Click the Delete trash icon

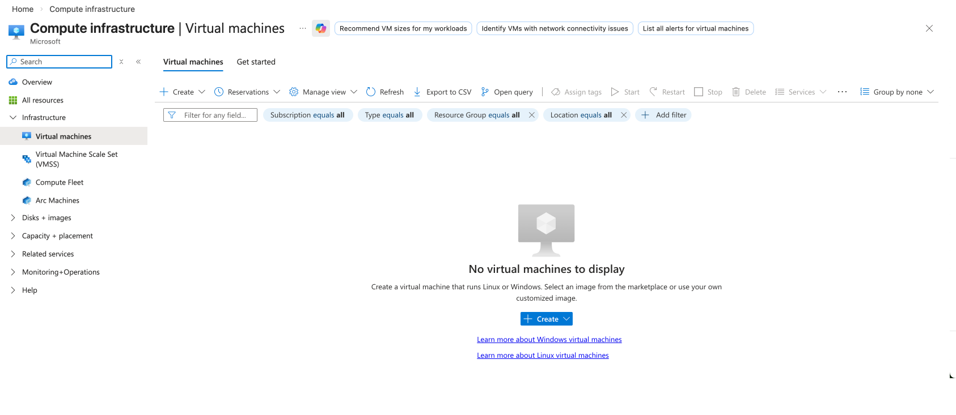[x=736, y=92]
